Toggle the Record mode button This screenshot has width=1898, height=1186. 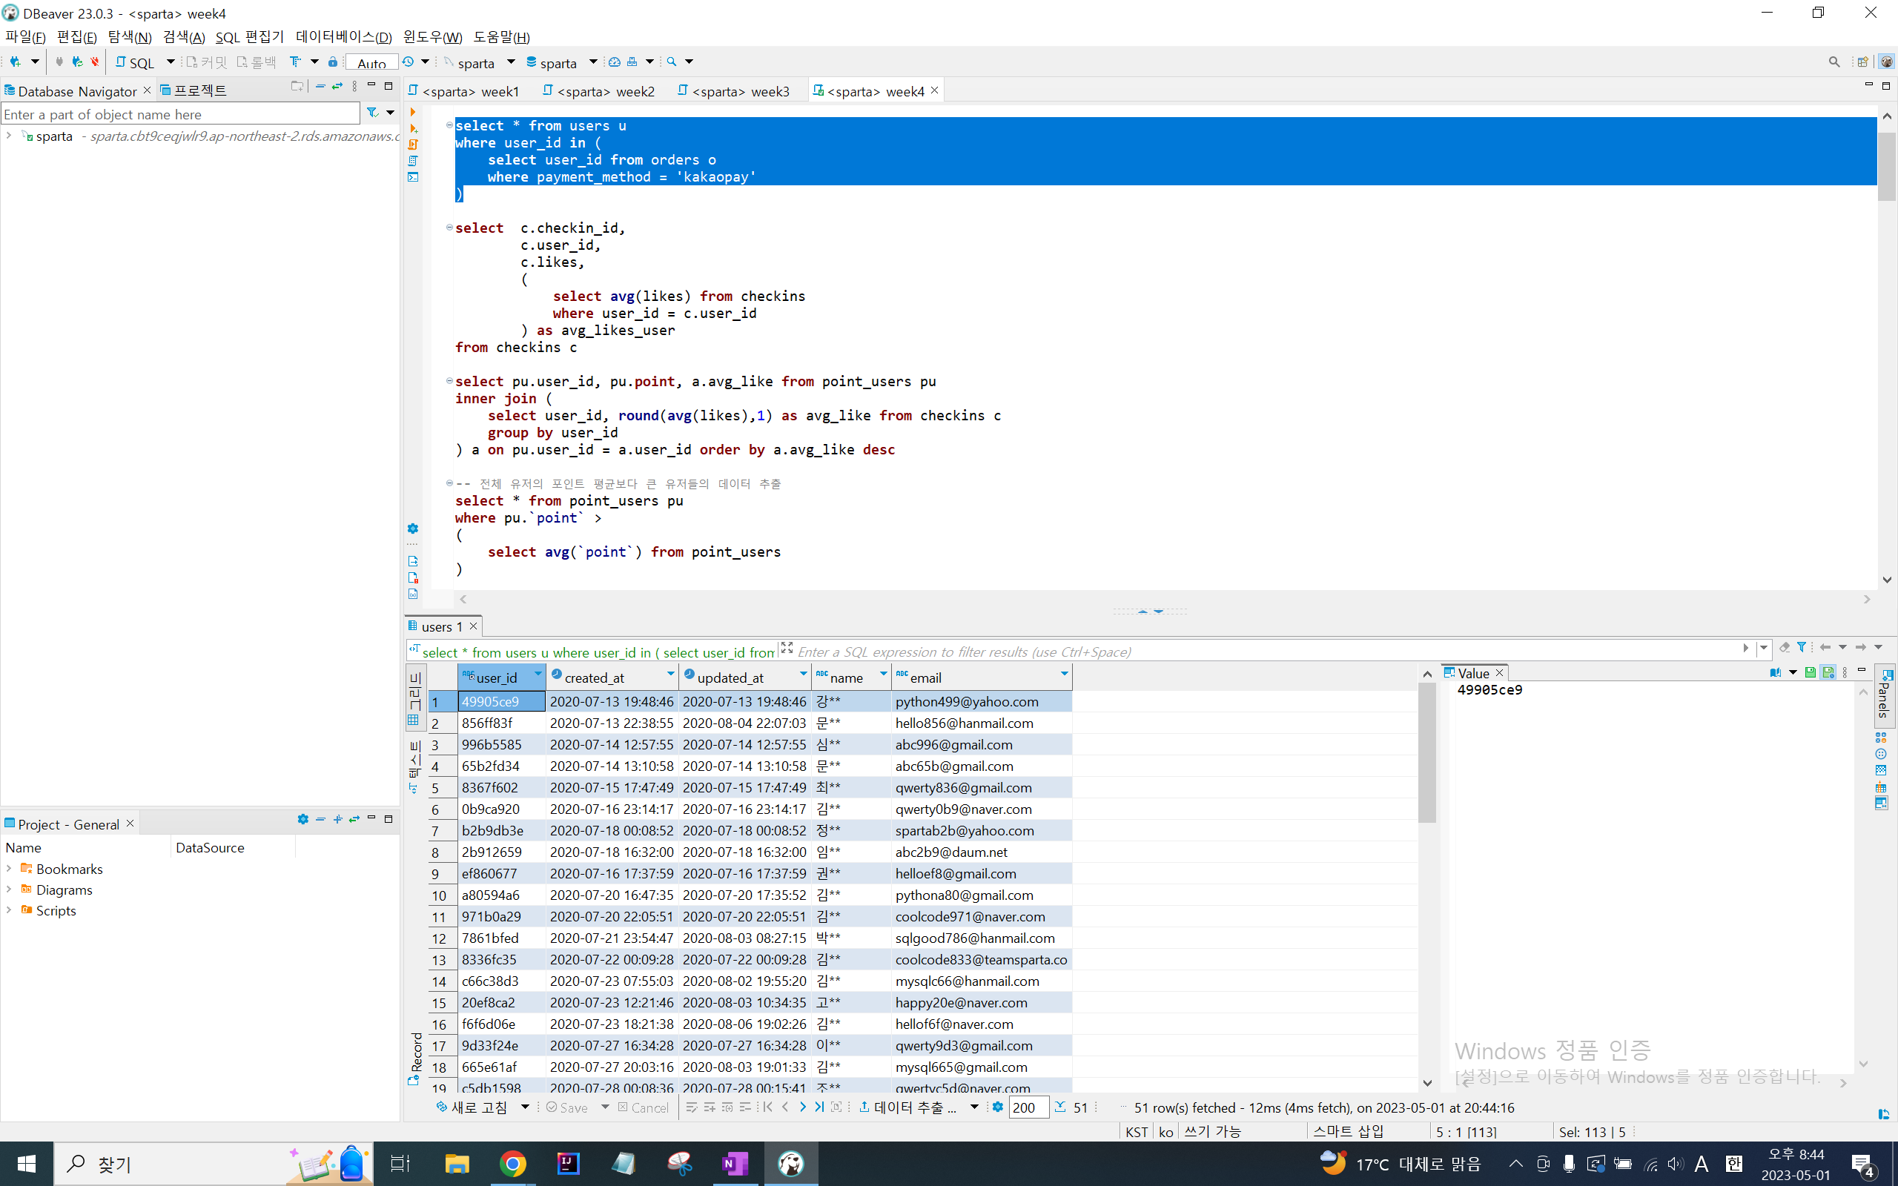[x=415, y=1059]
